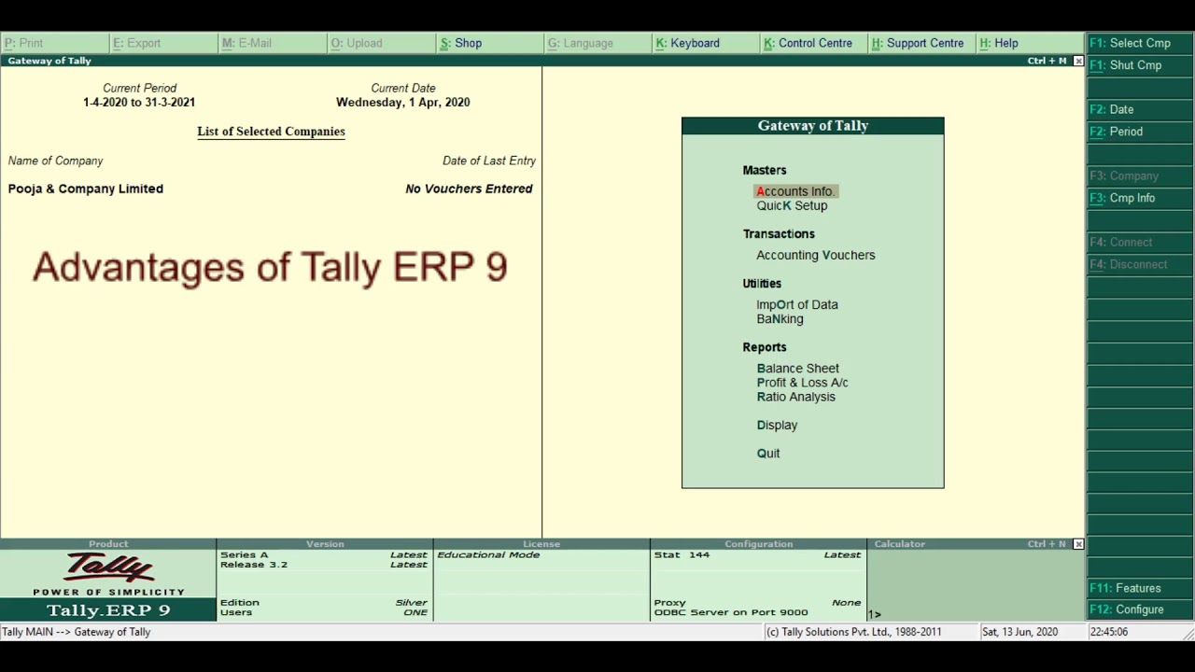
Task: Click the Tally Power of Simplicity logo
Action: [x=108, y=574]
